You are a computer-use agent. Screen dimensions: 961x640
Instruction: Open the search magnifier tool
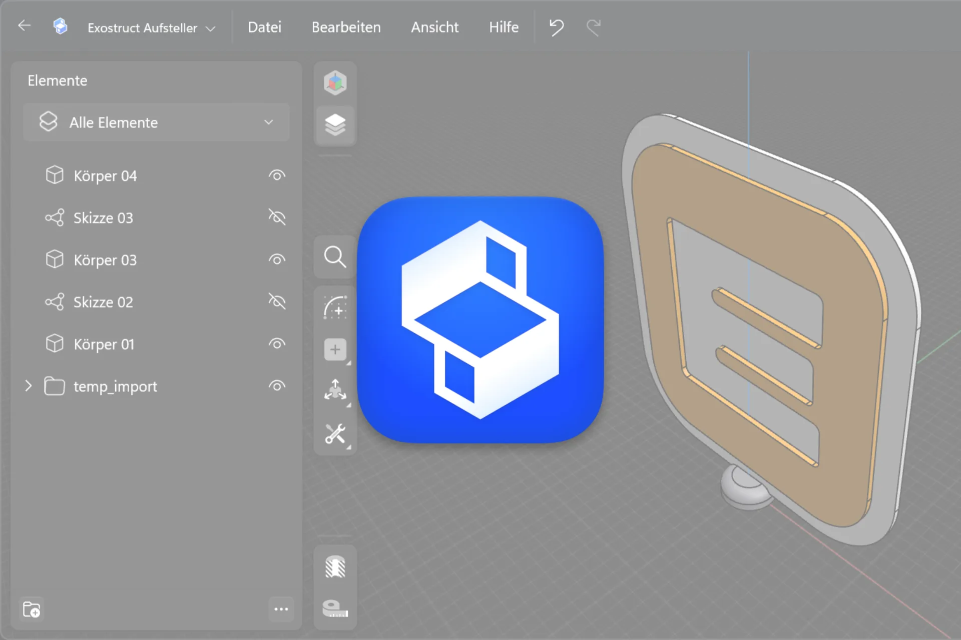tap(335, 257)
